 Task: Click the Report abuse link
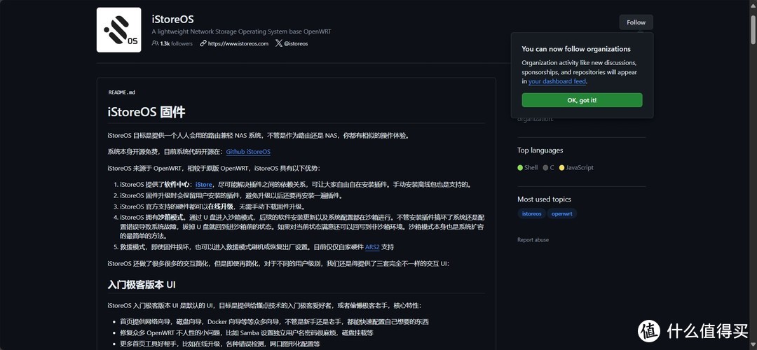tap(533, 240)
